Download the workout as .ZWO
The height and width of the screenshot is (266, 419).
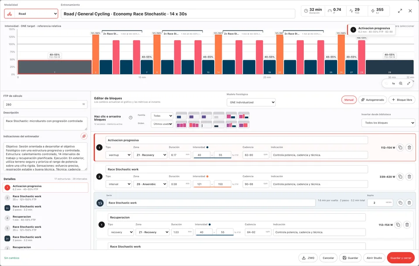308,258
